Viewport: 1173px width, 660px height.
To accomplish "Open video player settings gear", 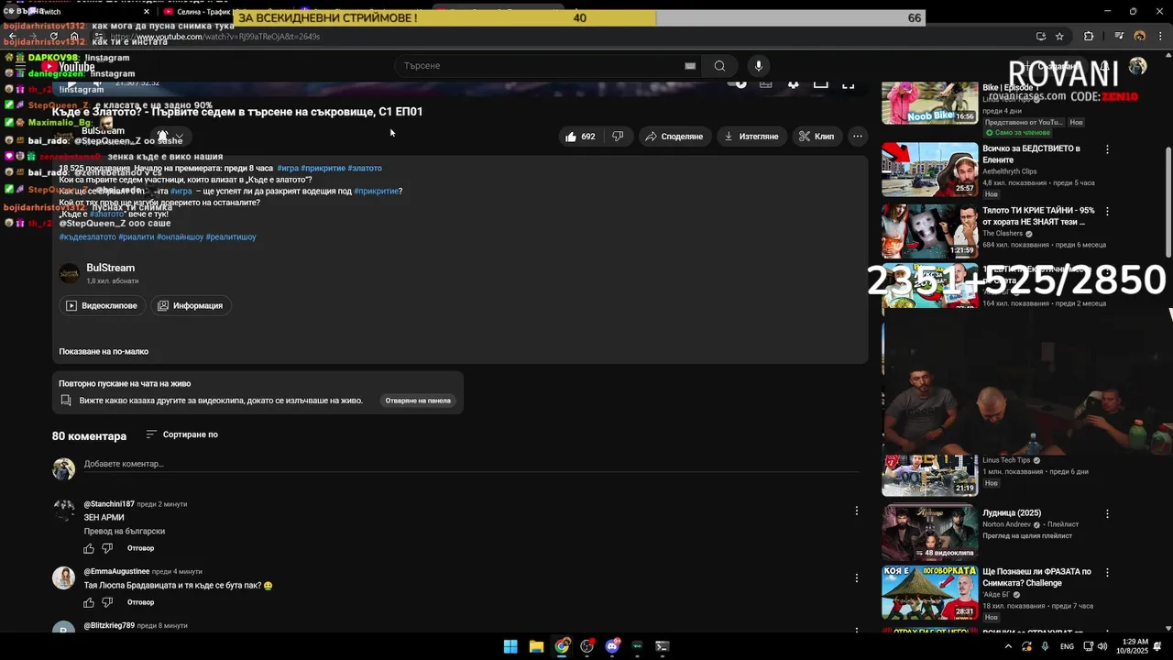I will tap(794, 83).
